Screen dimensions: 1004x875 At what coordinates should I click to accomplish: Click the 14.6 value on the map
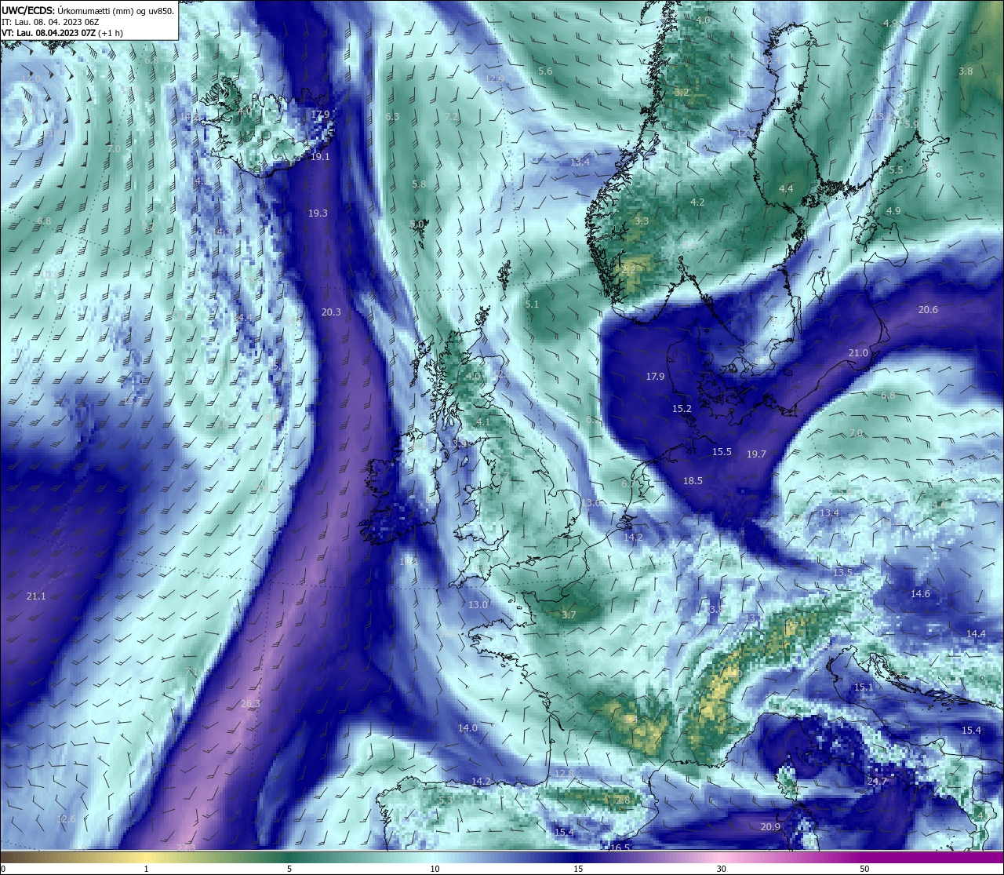(x=920, y=594)
